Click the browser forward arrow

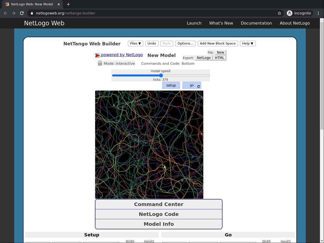tap(14, 13)
